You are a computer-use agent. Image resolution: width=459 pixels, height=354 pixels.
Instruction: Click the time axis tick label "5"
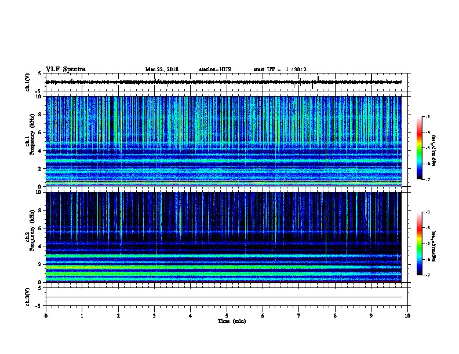pos(227,316)
